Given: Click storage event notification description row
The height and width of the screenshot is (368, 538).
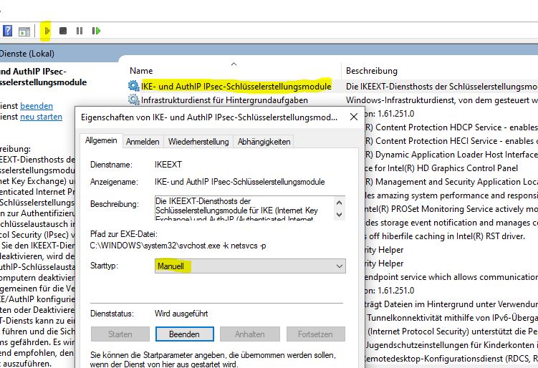Looking at the screenshot, I should [x=451, y=223].
